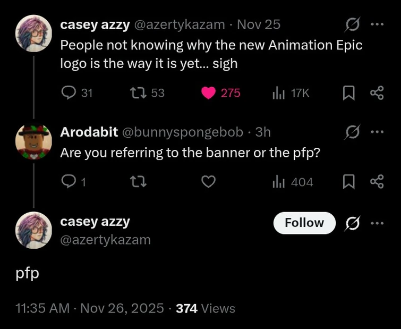Follow casey azzy
The width and height of the screenshot is (401, 329).
pos(304,223)
